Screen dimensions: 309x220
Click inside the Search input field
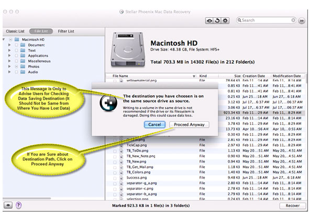[x=266, y=20]
